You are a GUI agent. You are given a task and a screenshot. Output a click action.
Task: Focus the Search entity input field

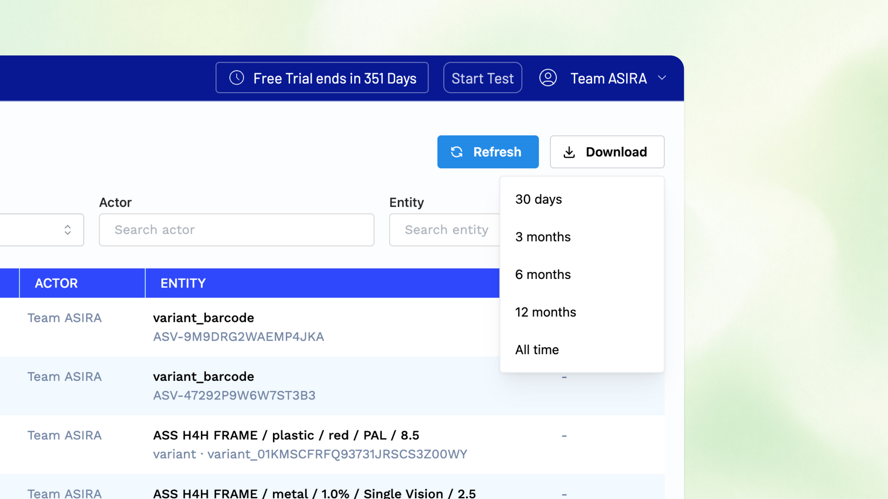pyautogui.click(x=445, y=230)
